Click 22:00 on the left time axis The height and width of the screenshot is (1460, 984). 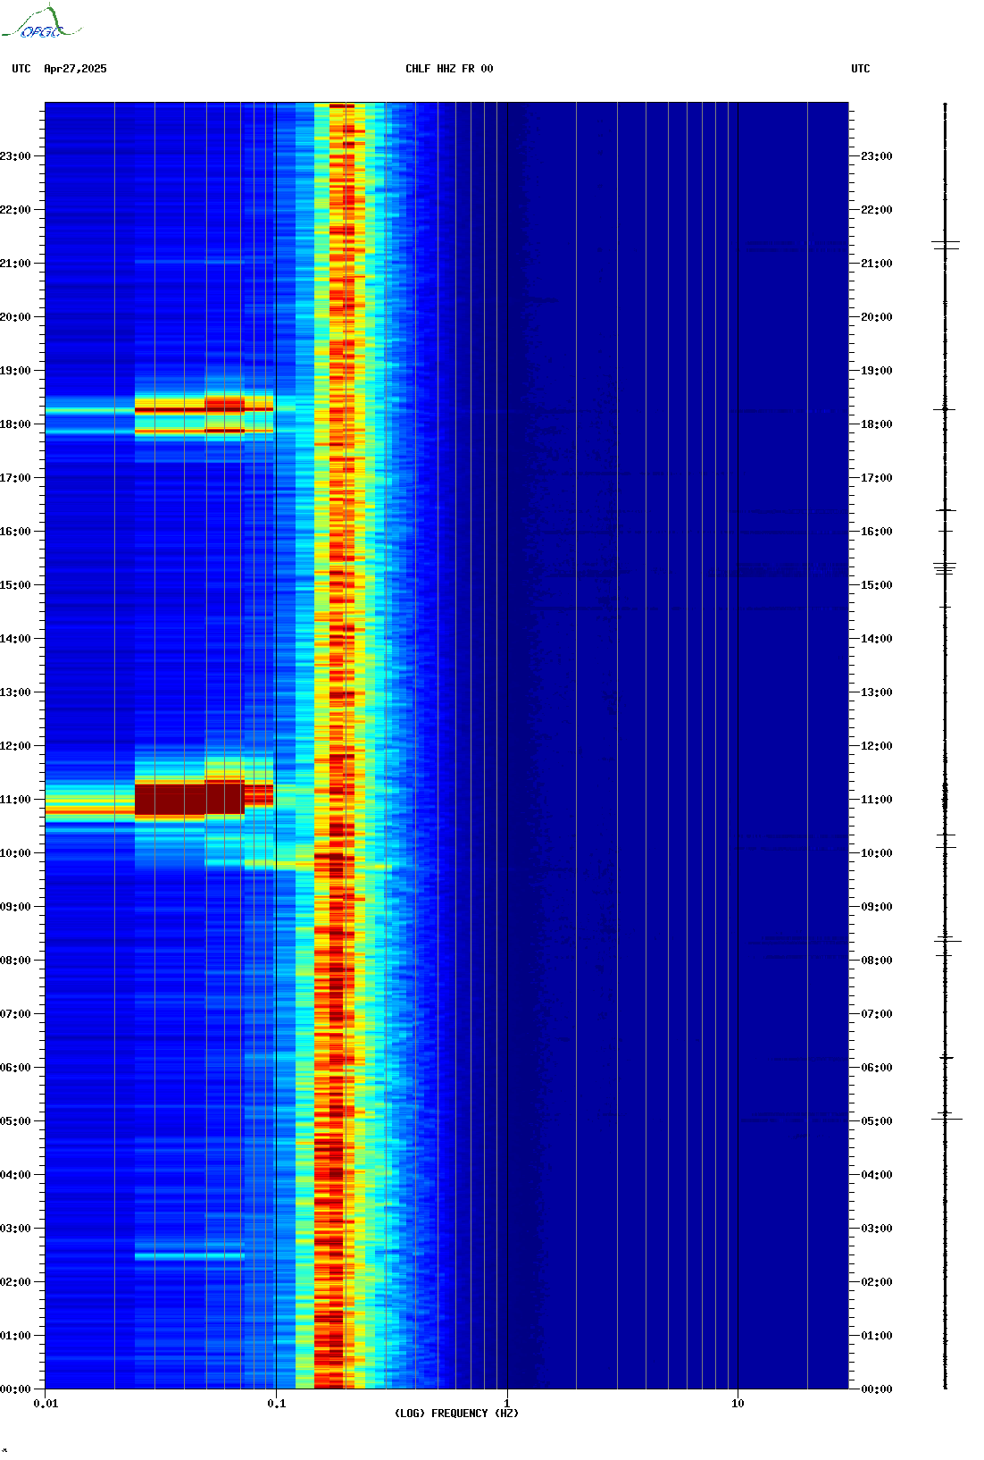pos(15,210)
